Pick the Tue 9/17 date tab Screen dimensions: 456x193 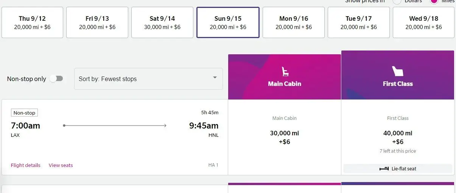(x=359, y=23)
